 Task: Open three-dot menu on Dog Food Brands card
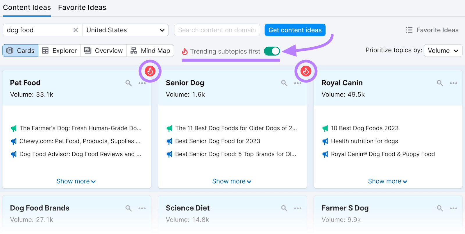coord(142,208)
